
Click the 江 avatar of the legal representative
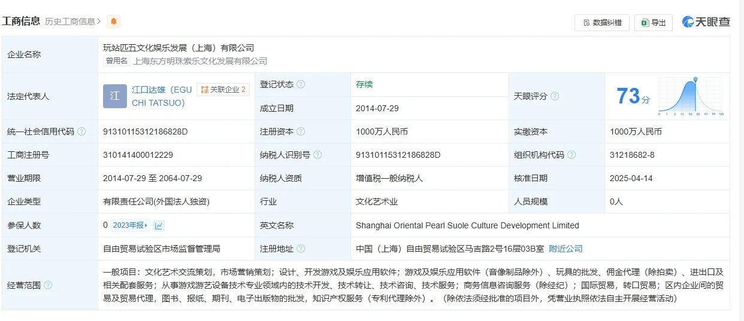point(115,96)
